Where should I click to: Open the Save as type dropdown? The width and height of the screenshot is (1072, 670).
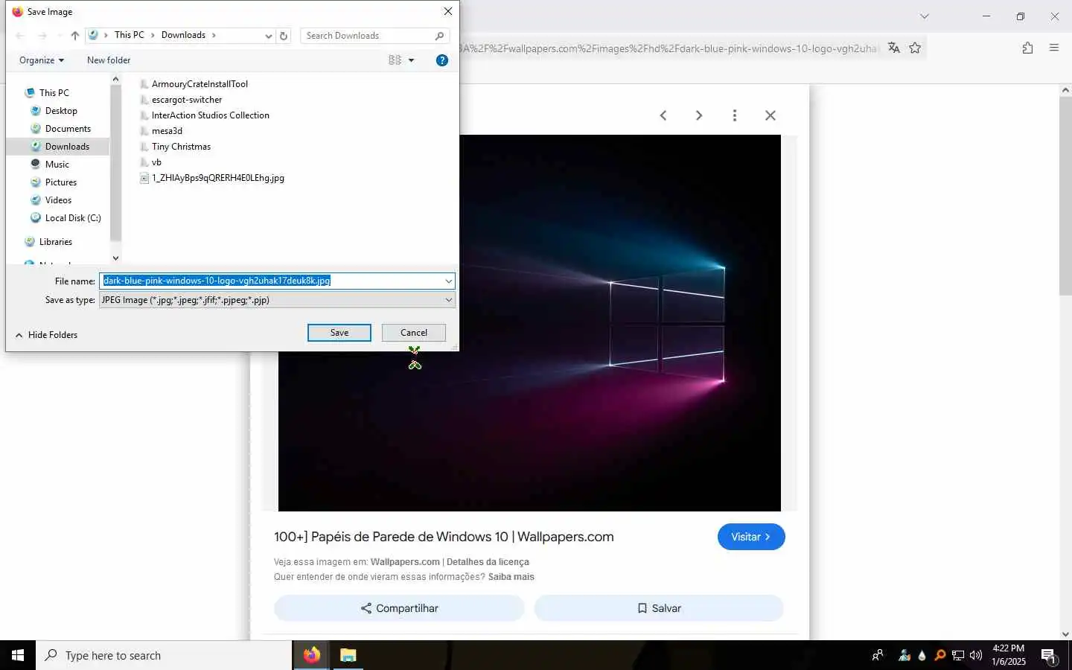[x=277, y=300]
